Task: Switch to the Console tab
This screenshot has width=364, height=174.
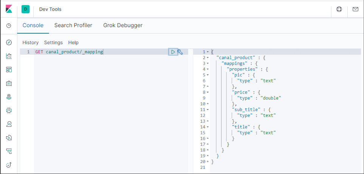Action: (33, 25)
